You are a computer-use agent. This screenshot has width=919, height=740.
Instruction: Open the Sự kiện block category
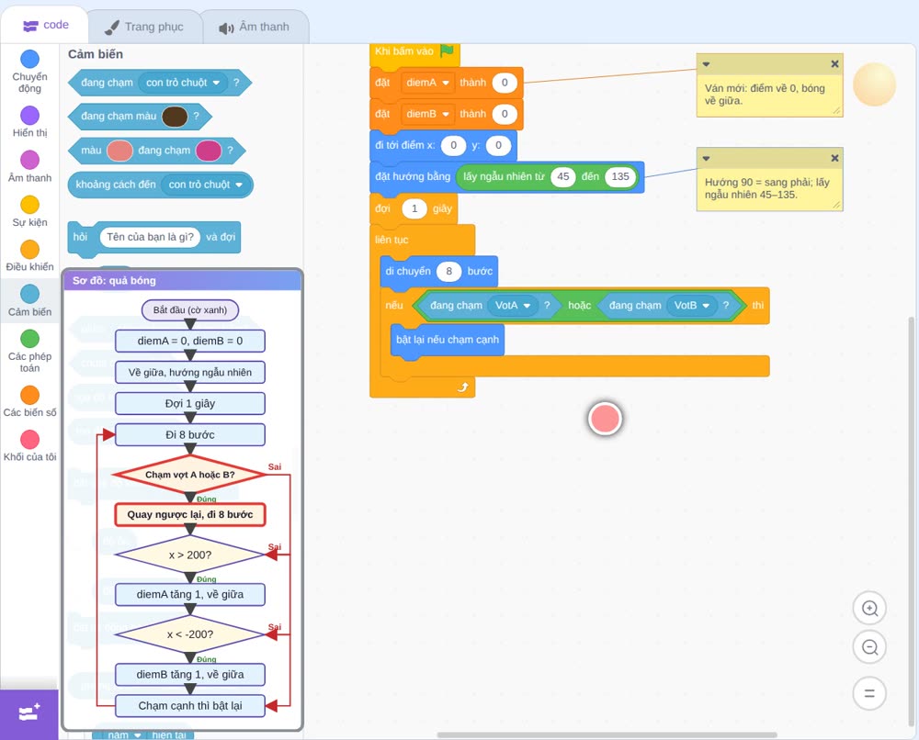29,211
